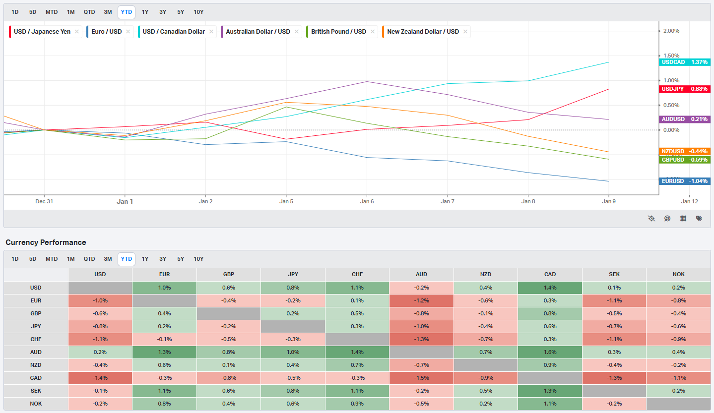714x413 pixels.
Task: Click the USD / Canadian Dollar legend label
Action: (x=174, y=32)
